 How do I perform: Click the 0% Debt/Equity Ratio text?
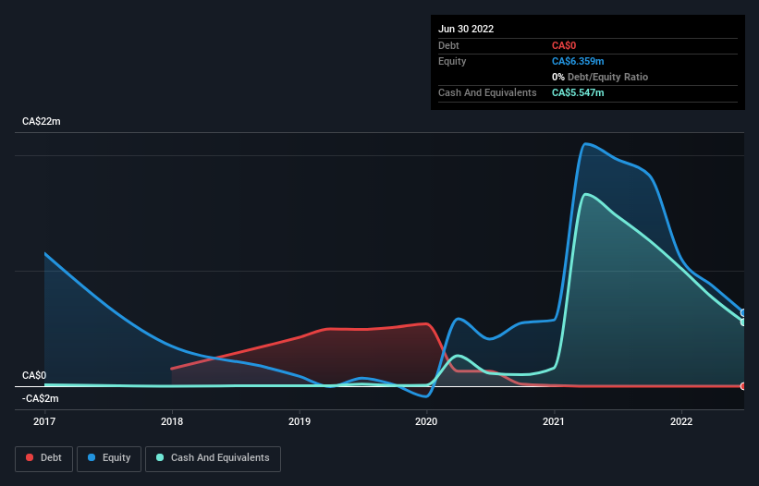[600, 77]
